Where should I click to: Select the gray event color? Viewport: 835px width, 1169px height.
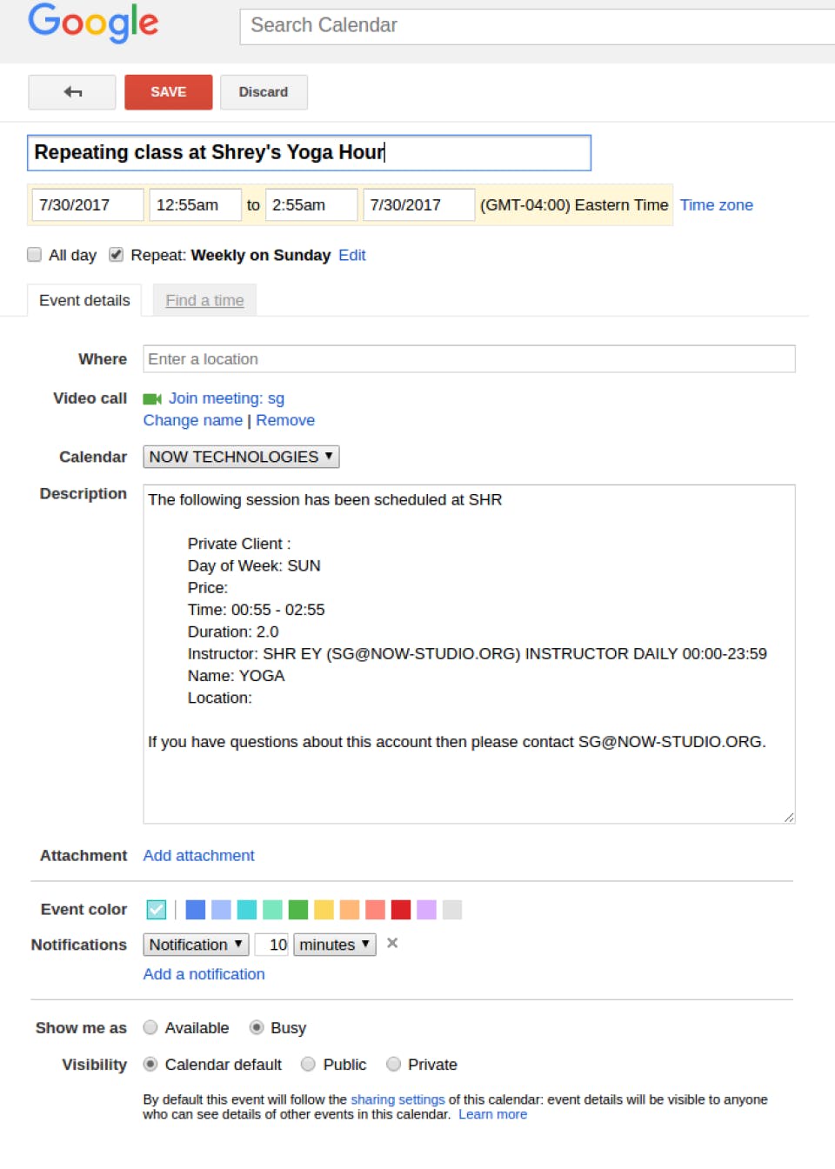click(x=452, y=910)
